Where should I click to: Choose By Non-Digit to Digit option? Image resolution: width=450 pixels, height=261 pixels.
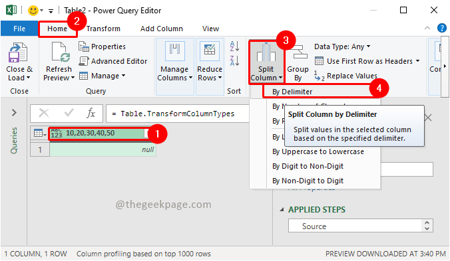click(308, 181)
